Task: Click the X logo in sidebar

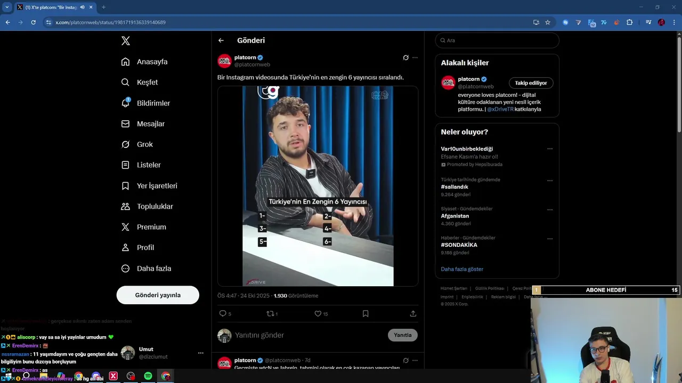Action: [x=125, y=41]
